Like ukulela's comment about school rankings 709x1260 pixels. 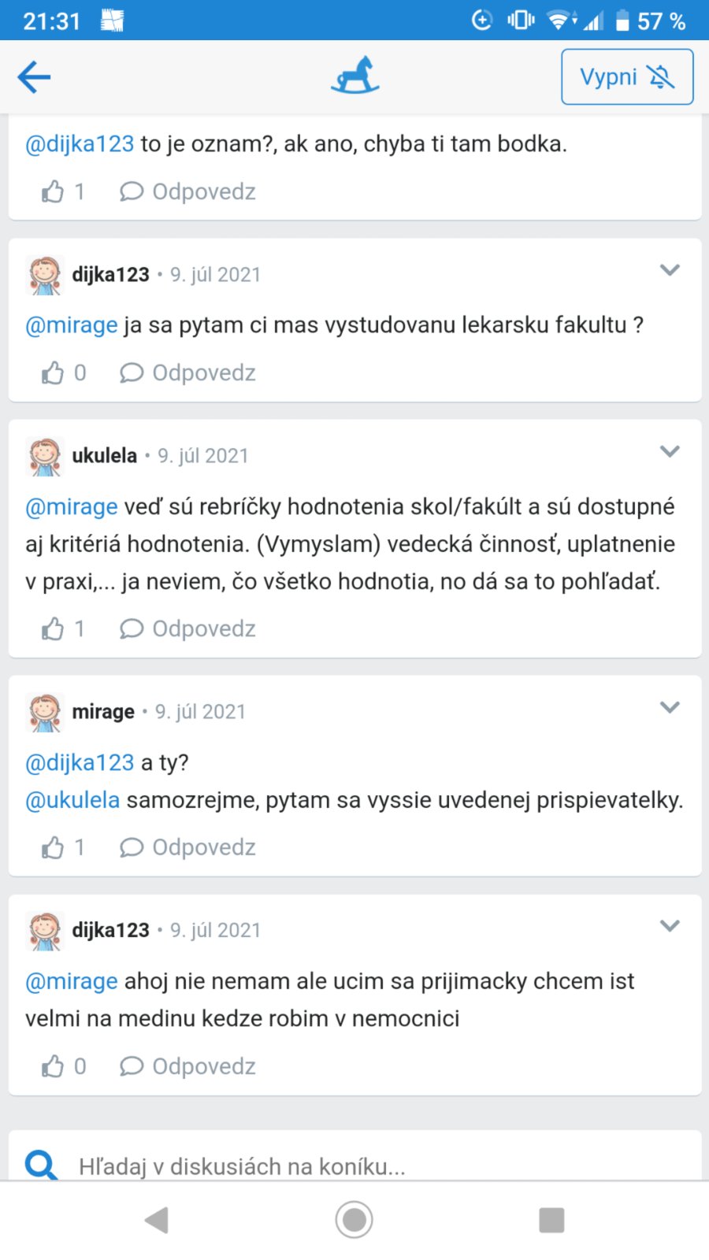(x=53, y=628)
